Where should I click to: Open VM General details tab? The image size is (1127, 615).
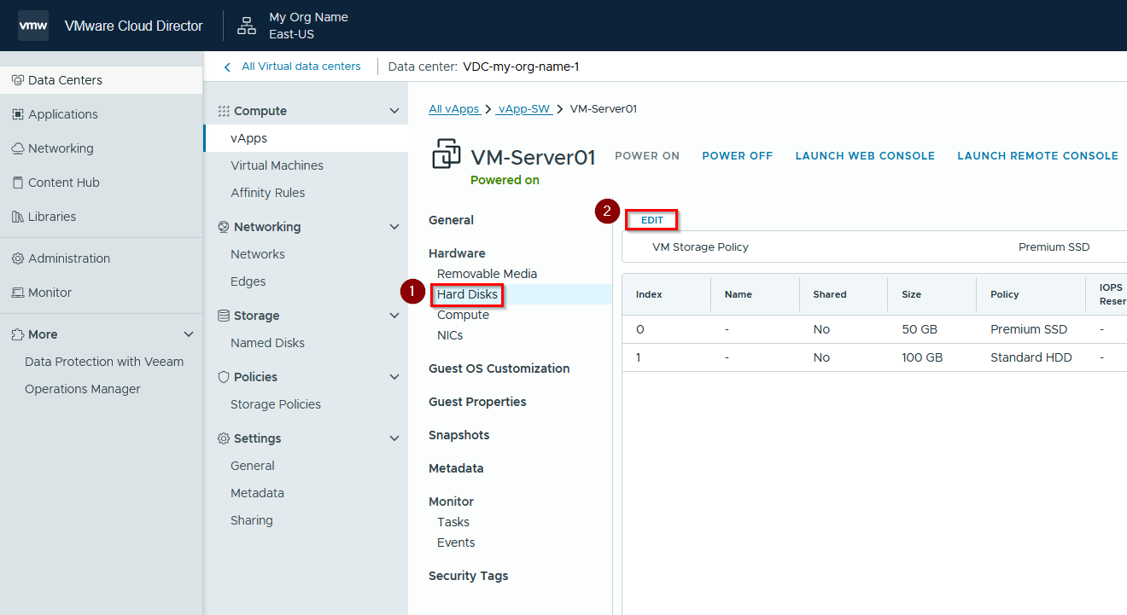point(451,220)
